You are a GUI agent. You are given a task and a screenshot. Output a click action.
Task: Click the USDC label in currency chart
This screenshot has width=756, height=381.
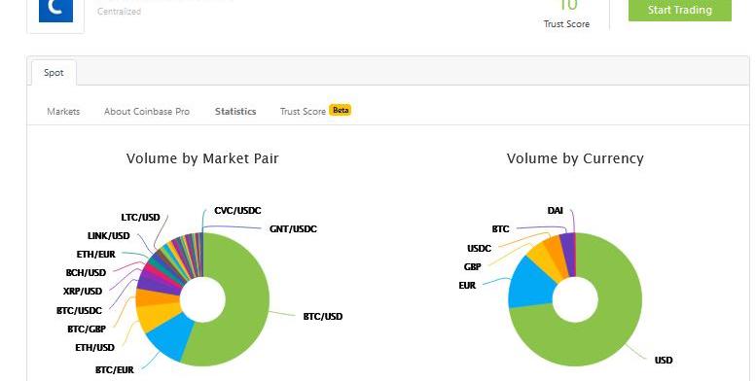click(479, 248)
